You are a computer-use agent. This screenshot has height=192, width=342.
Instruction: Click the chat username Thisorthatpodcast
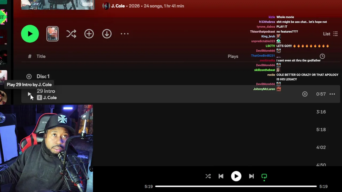[262, 31]
